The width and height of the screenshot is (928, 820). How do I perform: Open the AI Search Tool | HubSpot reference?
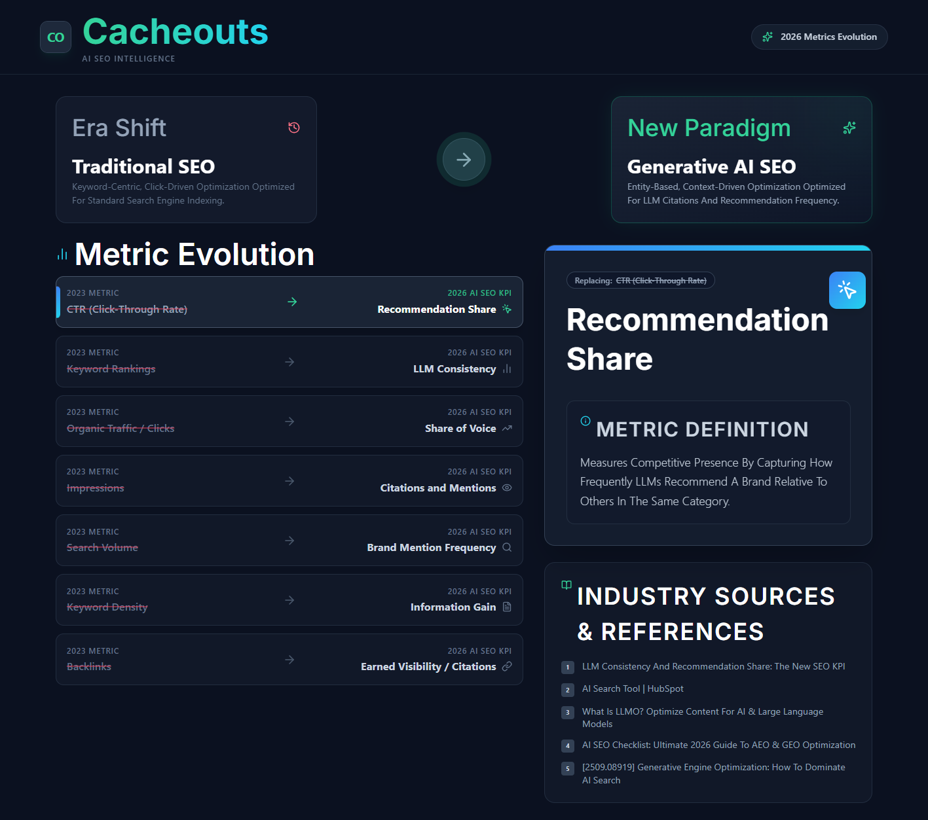pos(632,688)
